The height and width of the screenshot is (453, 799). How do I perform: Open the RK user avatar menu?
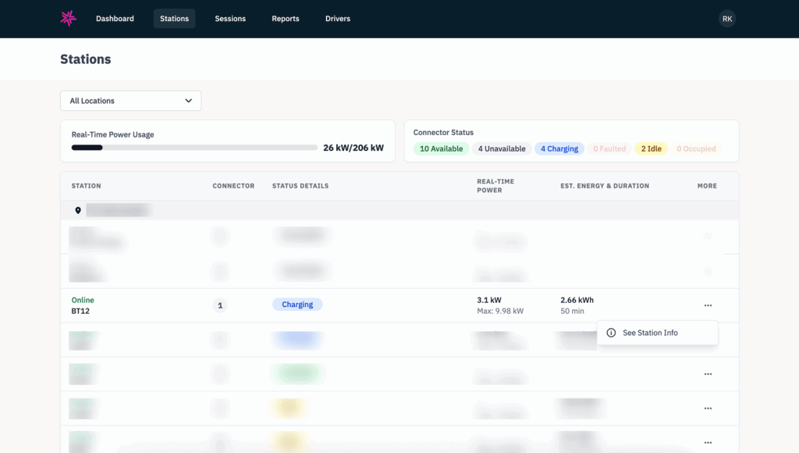(x=726, y=19)
